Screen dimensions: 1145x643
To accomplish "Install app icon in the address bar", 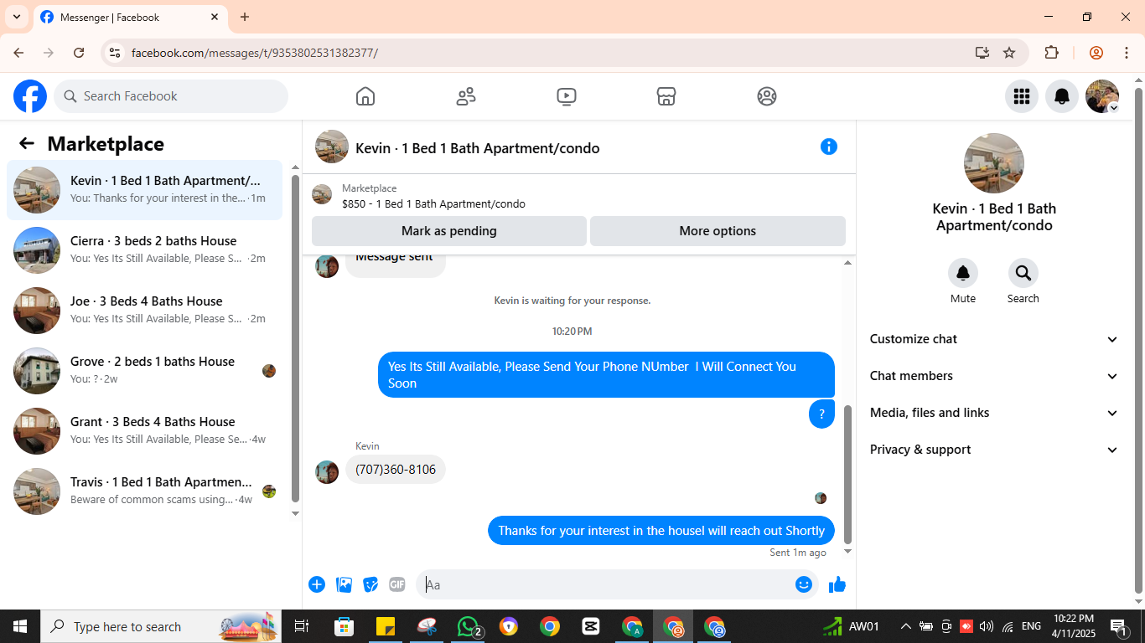I will pyautogui.click(x=982, y=53).
